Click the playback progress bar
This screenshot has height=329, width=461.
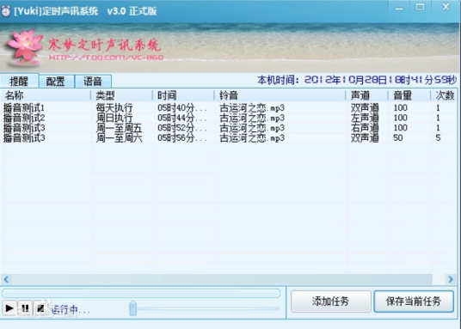point(141,293)
